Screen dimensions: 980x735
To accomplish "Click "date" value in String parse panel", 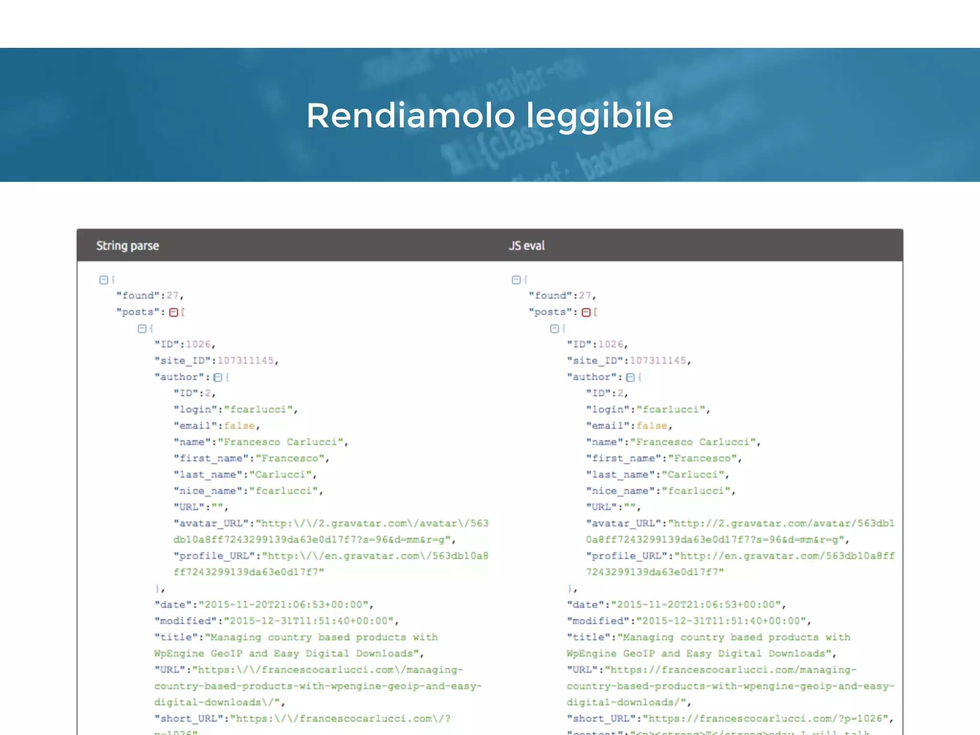I will tap(283, 605).
